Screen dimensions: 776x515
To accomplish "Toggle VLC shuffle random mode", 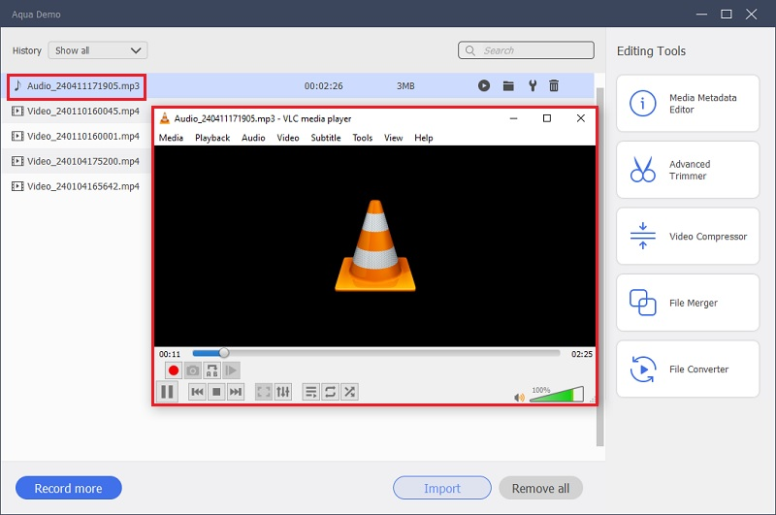I will (x=349, y=392).
